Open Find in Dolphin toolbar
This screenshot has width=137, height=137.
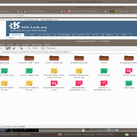pyautogui.click(x=33, y=48)
